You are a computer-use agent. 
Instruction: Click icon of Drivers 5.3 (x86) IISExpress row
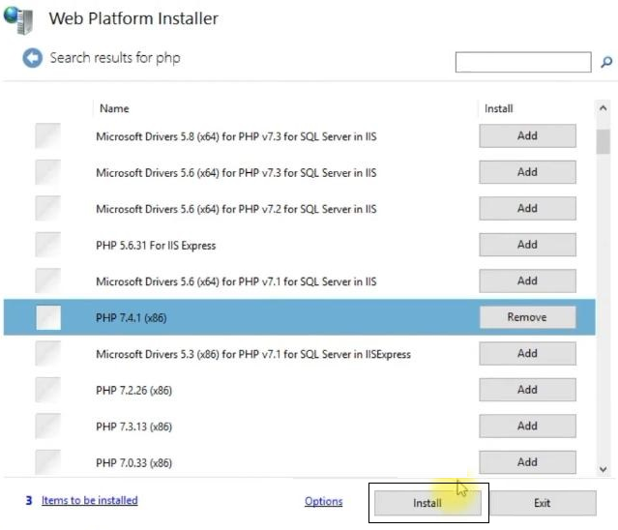pos(48,353)
